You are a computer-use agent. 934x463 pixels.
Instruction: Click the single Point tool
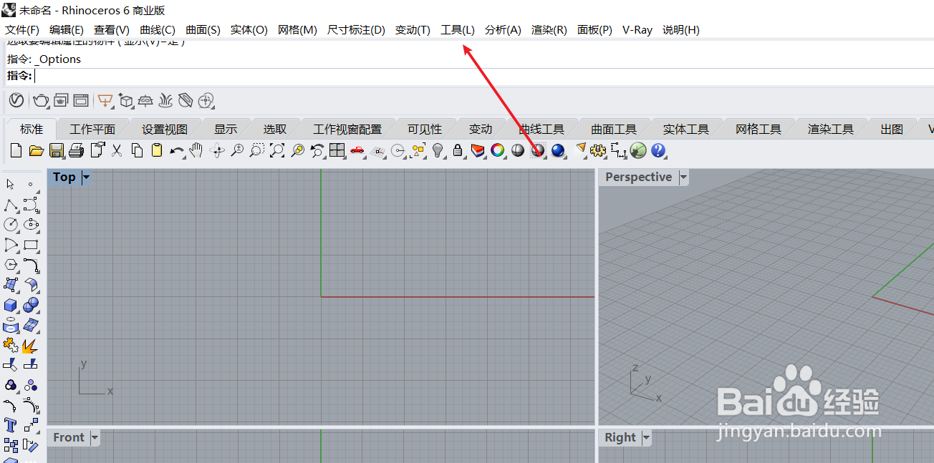pos(31,184)
